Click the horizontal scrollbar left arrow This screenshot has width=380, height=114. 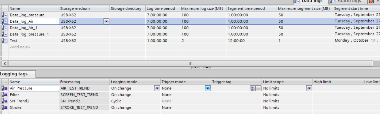point(5,63)
